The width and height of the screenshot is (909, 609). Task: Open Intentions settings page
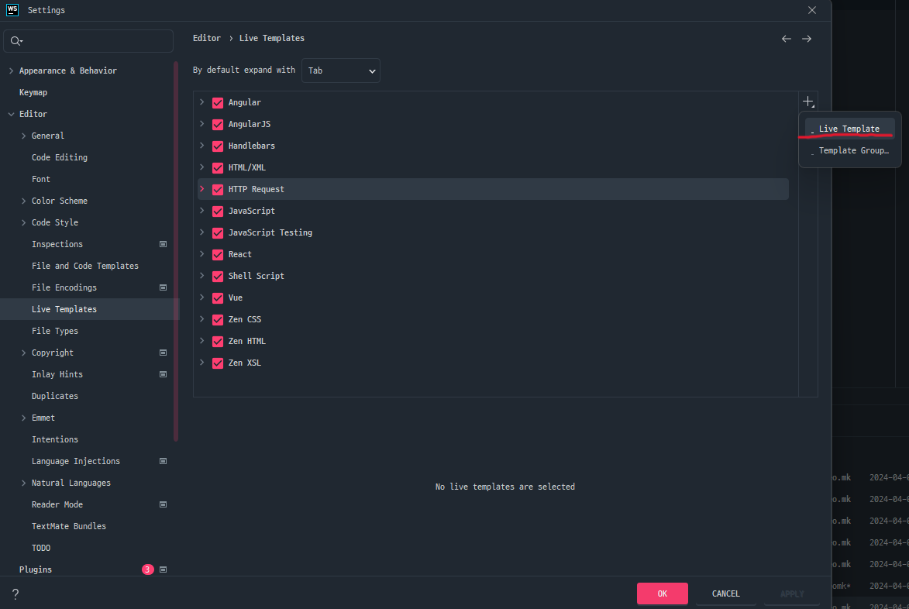(x=55, y=439)
